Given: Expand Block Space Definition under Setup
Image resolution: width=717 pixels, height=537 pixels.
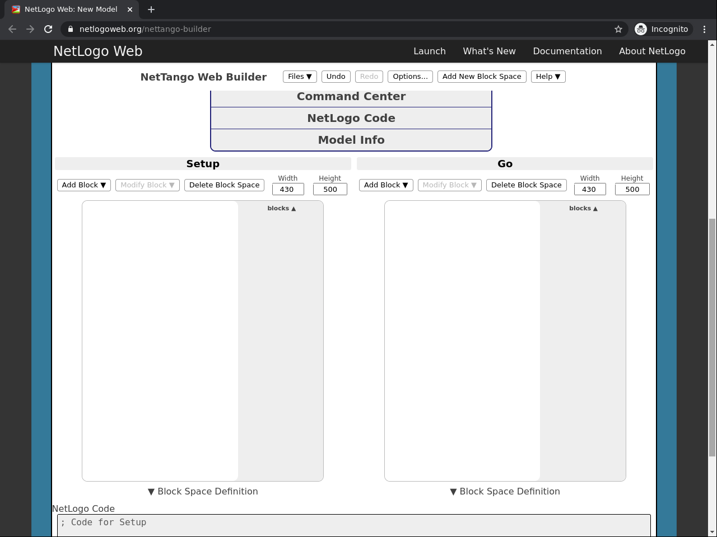Looking at the screenshot, I should pos(203,491).
